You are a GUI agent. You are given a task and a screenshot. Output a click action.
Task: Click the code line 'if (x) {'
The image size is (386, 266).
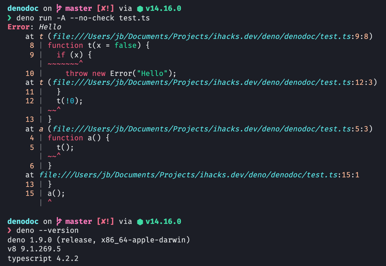pyautogui.click(x=74, y=55)
